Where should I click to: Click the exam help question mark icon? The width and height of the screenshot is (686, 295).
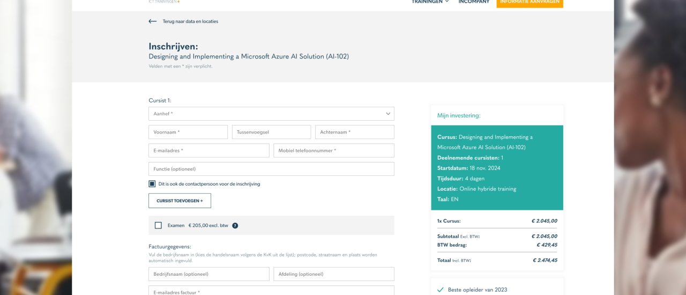235,226
